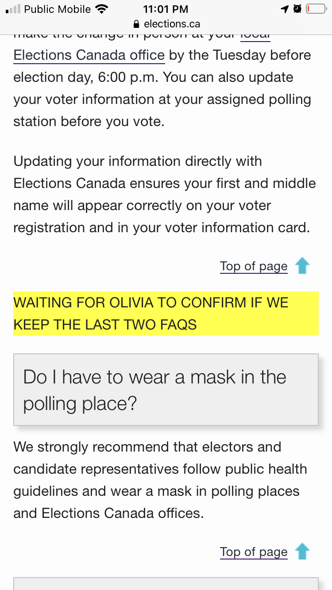This screenshot has height=590, width=332.
Task: Expand the mask in polling place FAQ
Action: (166, 390)
